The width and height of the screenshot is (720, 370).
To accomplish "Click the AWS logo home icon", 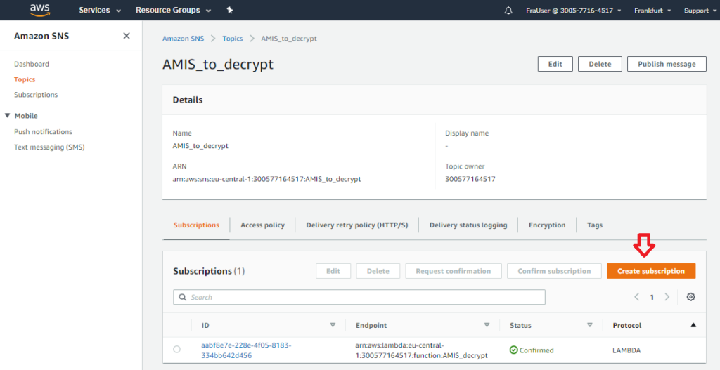I will coord(39,10).
